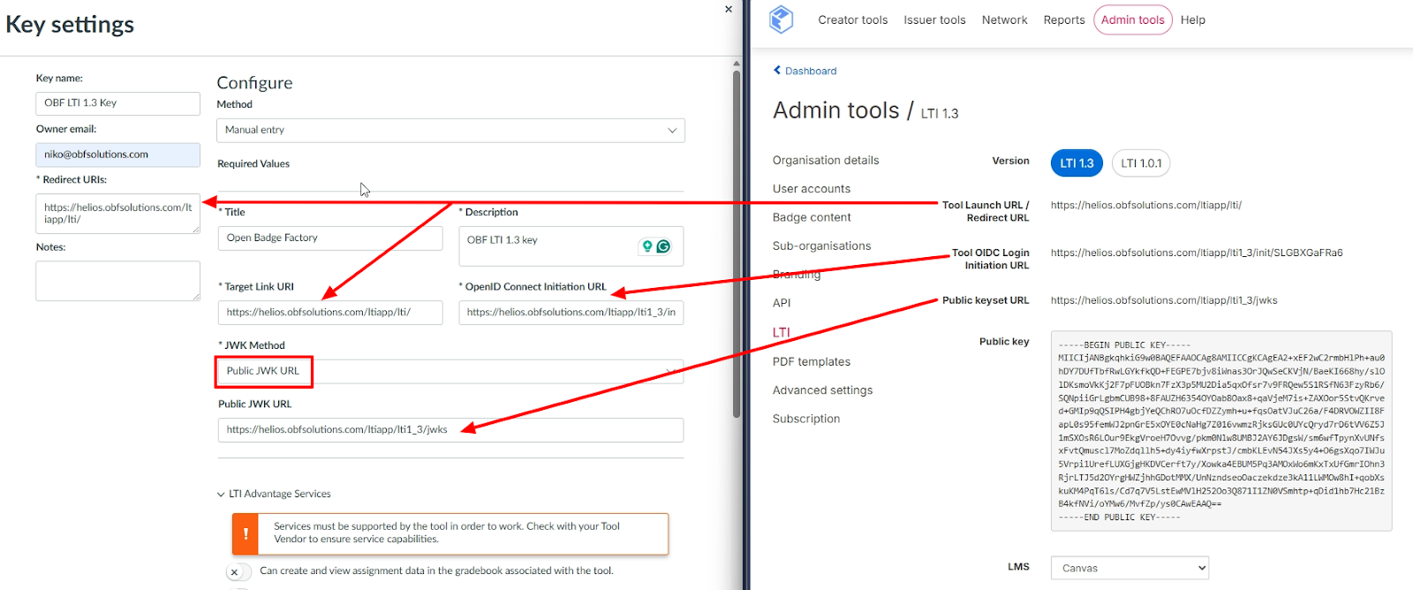Open the LMS dropdown showing Canvas
The height and width of the screenshot is (590, 1413).
point(1130,568)
